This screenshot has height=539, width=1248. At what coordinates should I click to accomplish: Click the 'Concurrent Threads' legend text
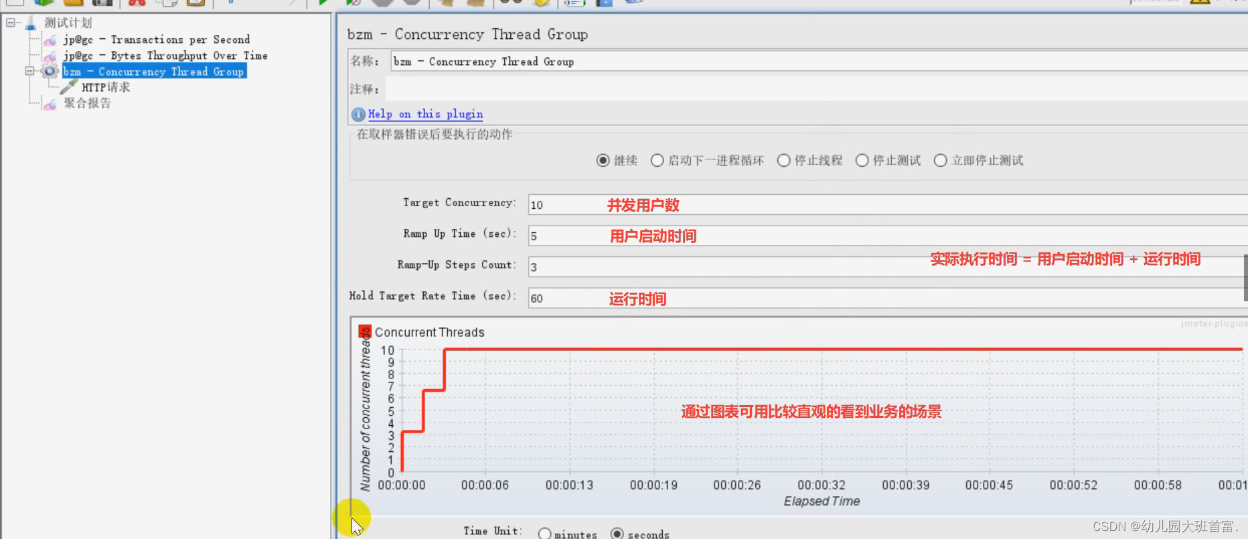click(x=430, y=333)
